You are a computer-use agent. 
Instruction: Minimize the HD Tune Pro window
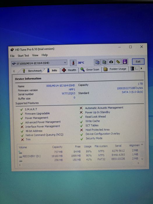120,47
